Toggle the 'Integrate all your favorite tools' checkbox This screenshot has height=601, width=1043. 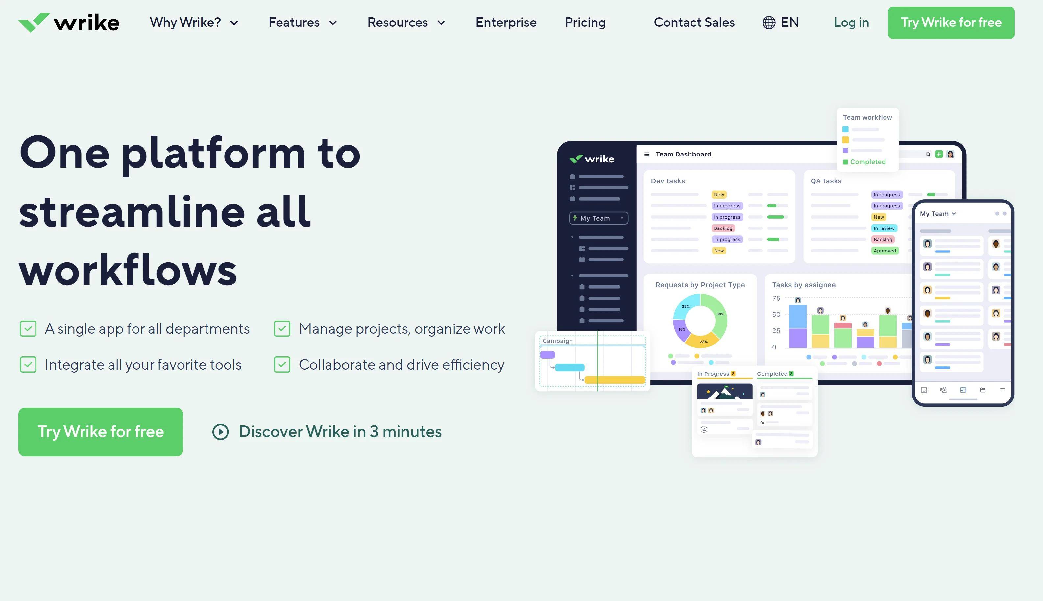point(27,365)
